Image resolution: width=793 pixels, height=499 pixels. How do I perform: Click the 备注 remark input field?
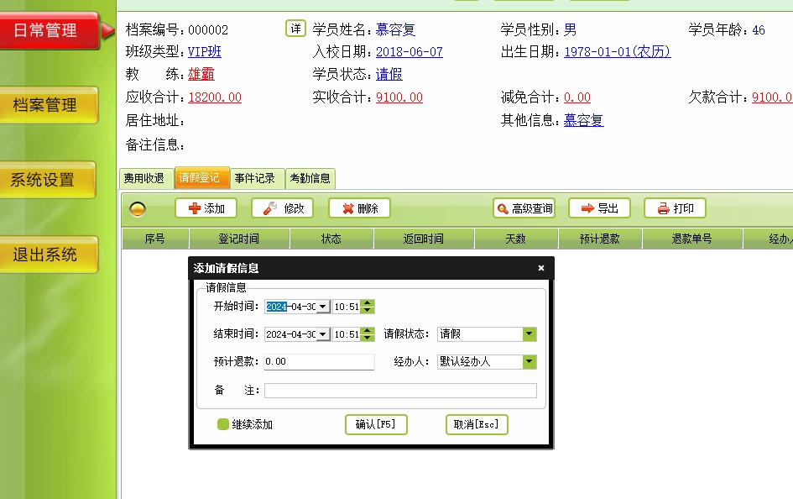pos(399,391)
